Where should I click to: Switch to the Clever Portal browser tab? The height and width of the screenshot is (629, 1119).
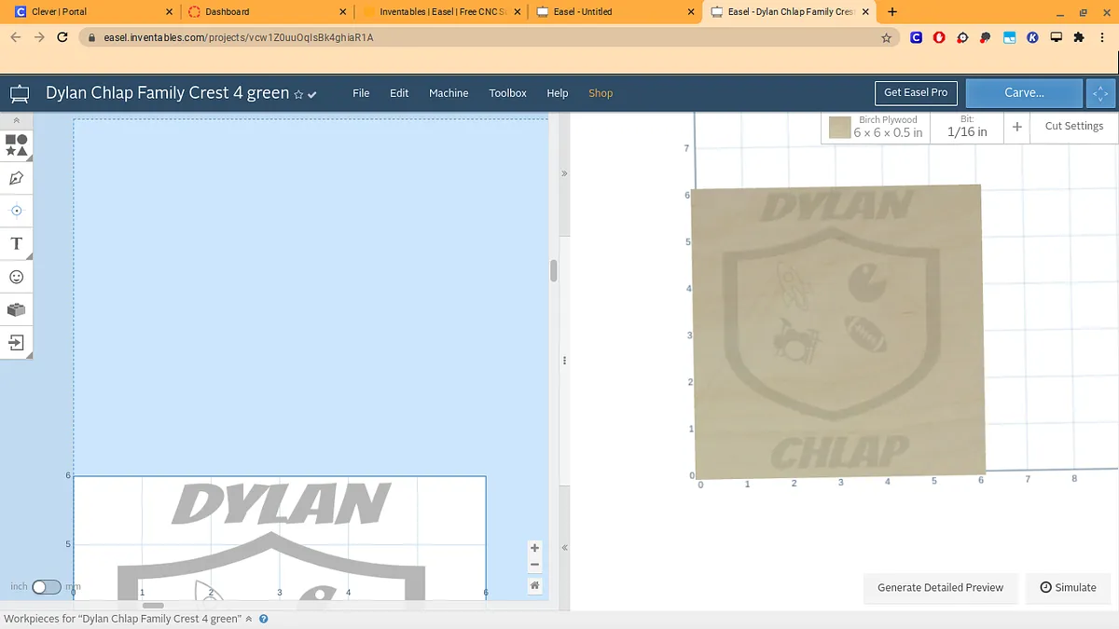click(x=89, y=12)
